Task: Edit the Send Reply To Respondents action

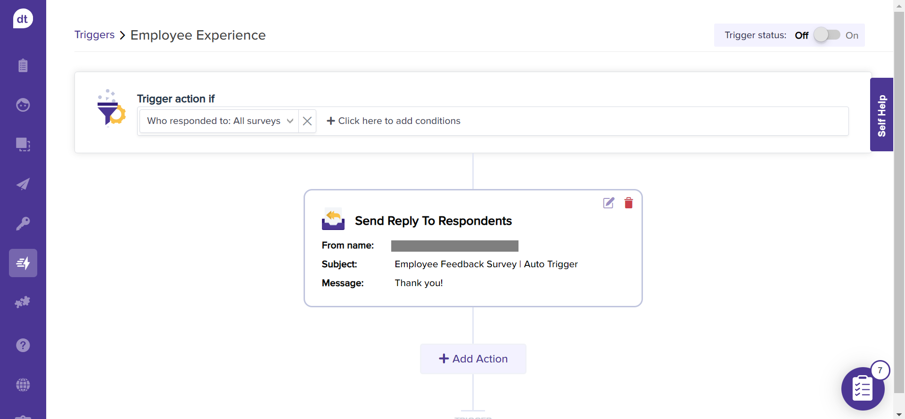Action: pyautogui.click(x=609, y=203)
